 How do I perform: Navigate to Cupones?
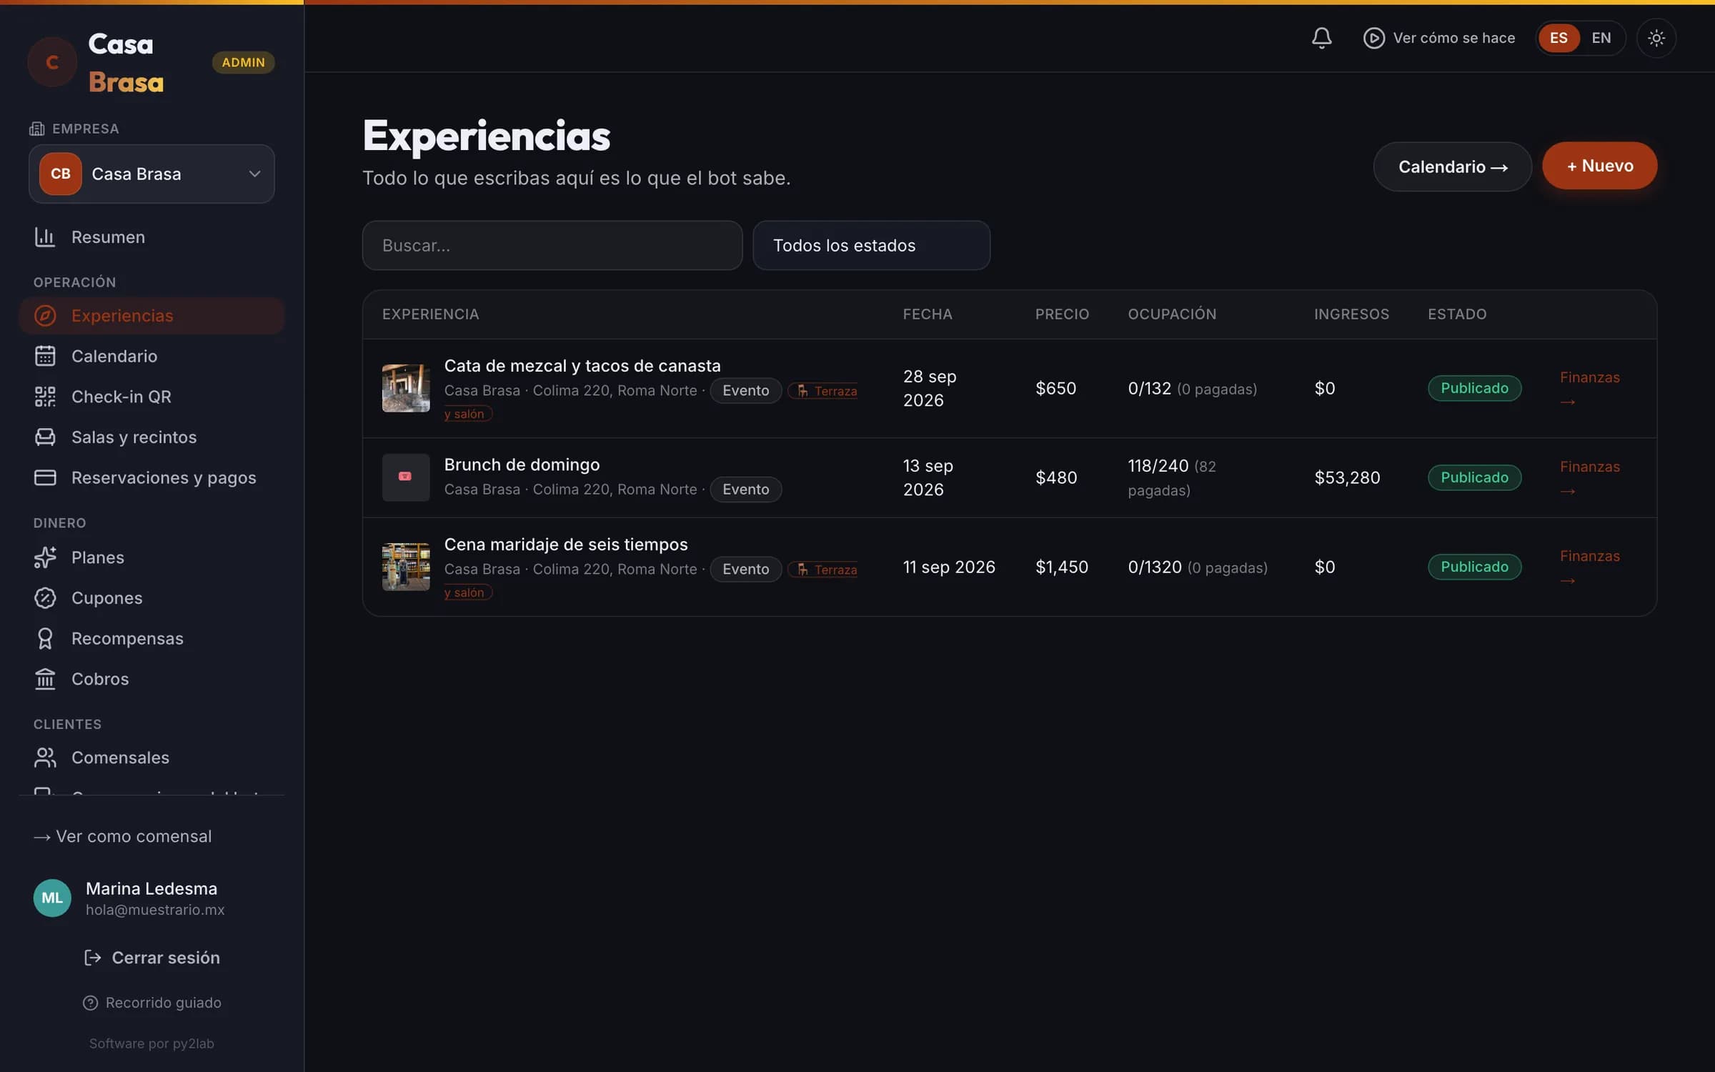(x=151, y=597)
